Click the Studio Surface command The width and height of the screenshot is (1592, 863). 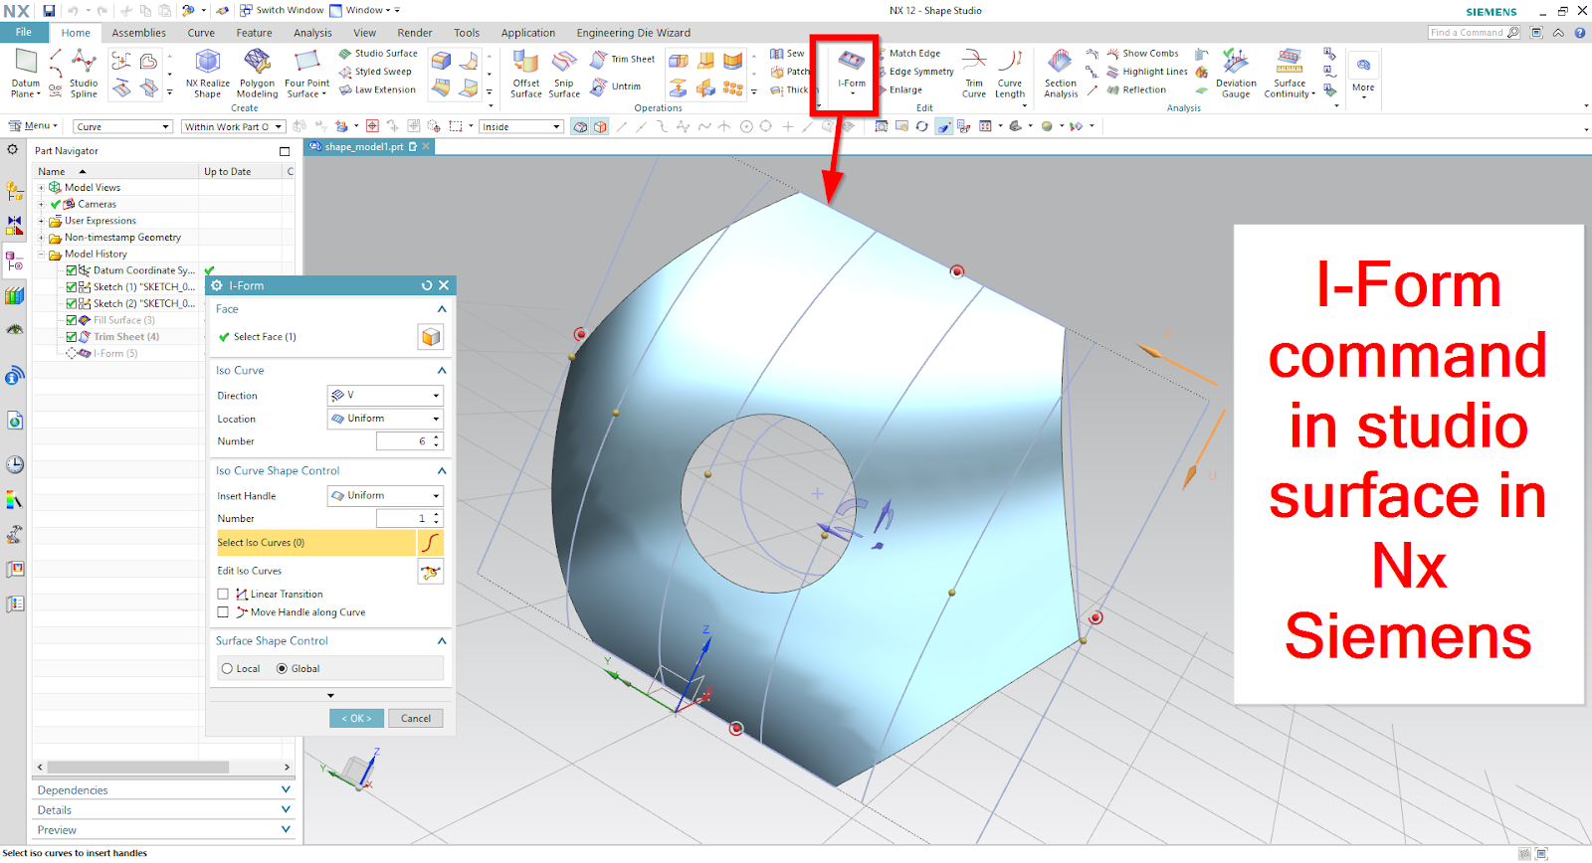coord(378,54)
